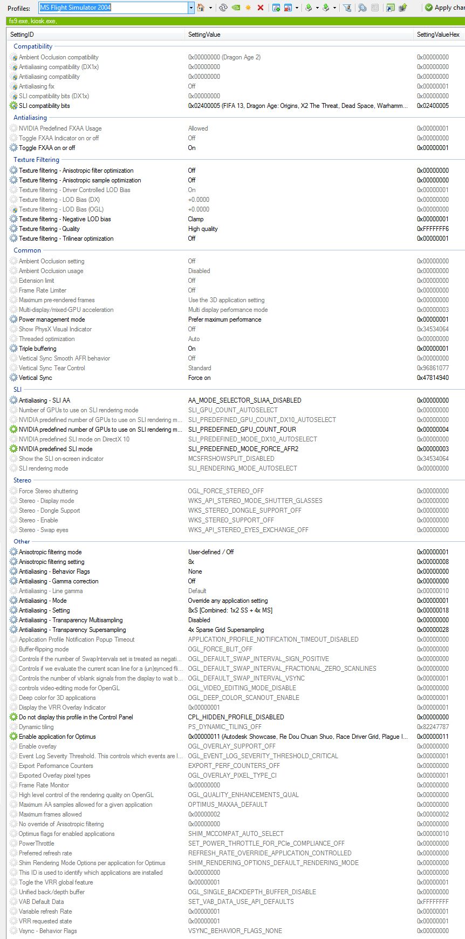Select SLI rendering mode row

[236, 468]
